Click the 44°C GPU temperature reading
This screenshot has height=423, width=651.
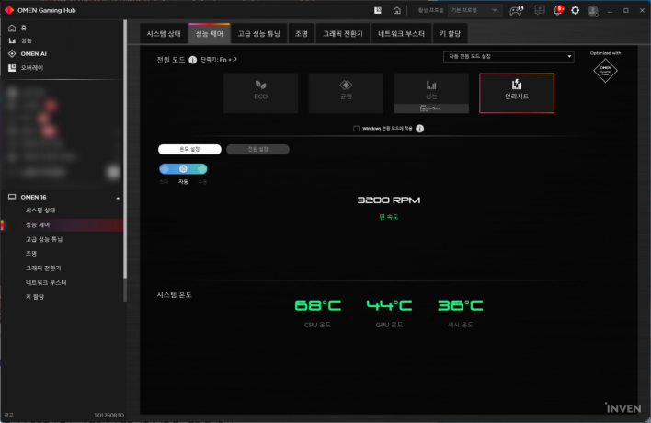[389, 305]
